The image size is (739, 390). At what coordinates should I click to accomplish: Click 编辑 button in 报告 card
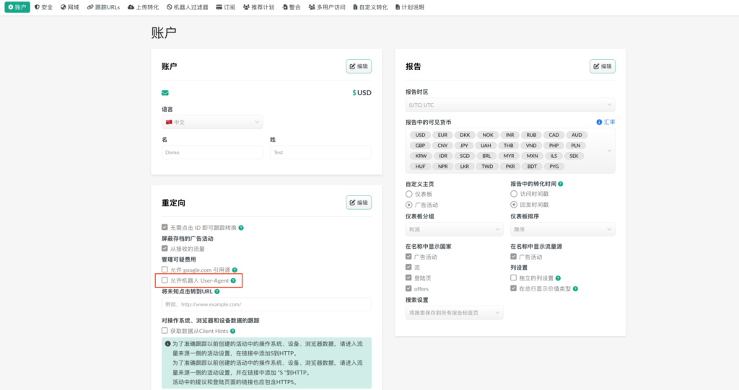pyautogui.click(x=603, y=66)
